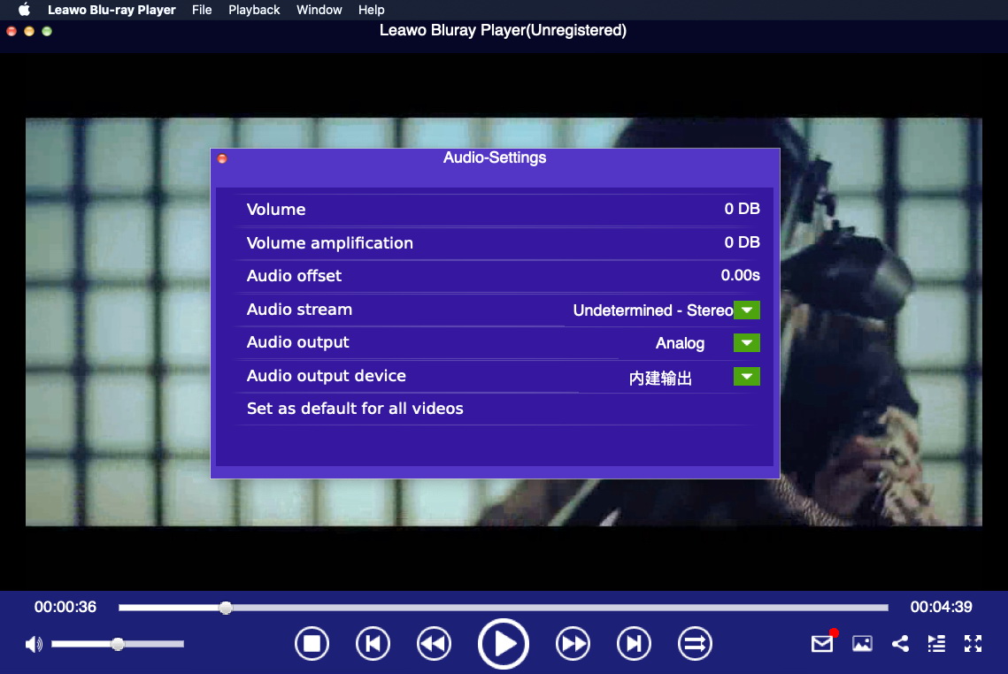
Task: Open the Apple menu
Action: (x=24, y=10)
